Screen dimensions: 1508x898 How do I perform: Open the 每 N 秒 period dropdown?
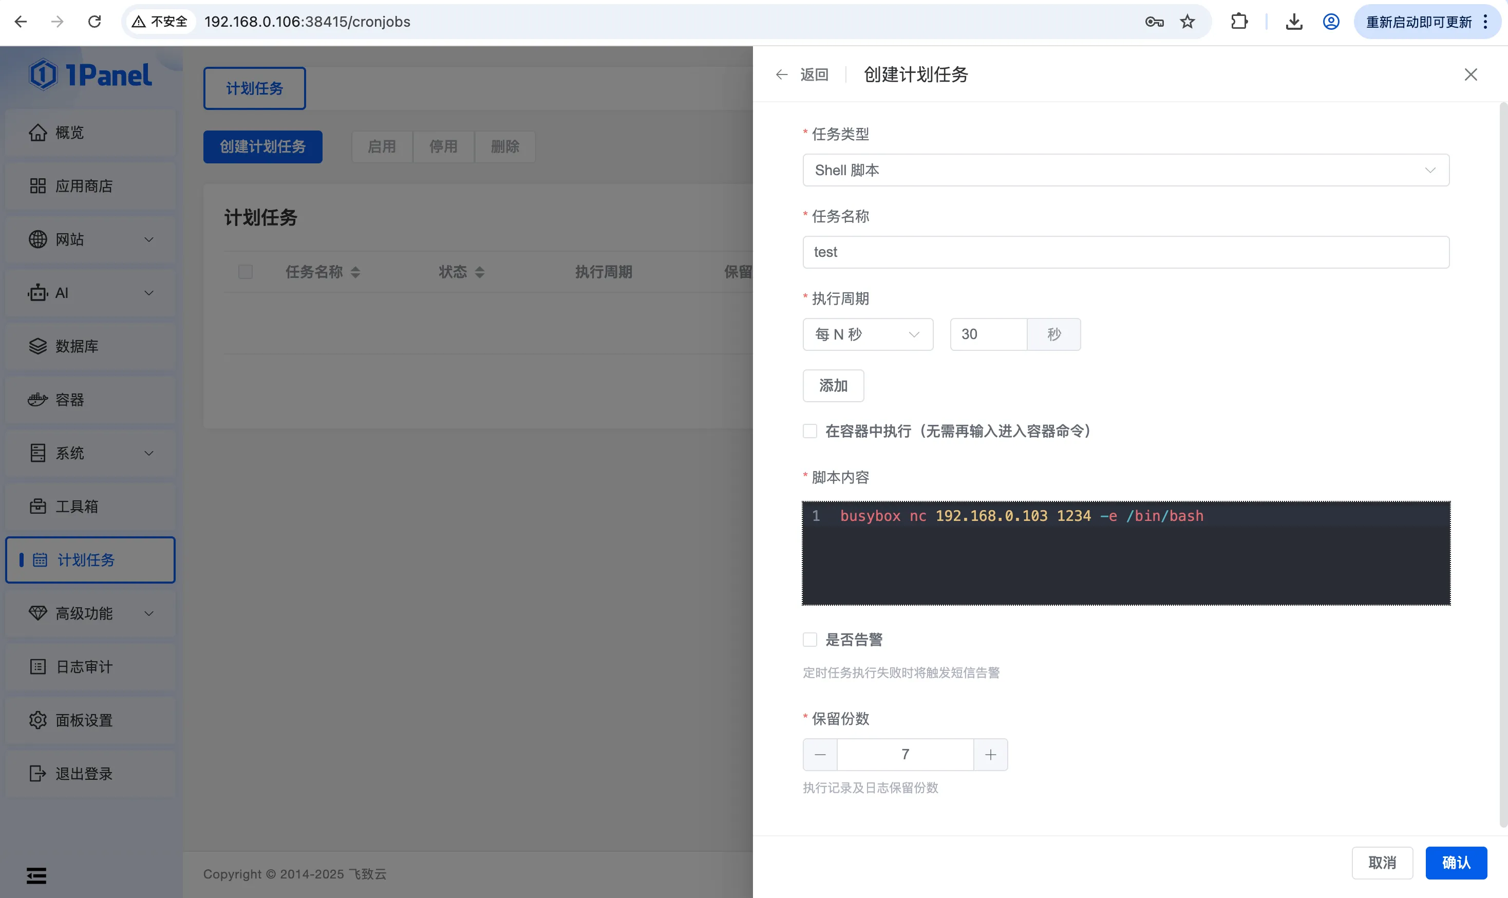click(x=868, y=334)
